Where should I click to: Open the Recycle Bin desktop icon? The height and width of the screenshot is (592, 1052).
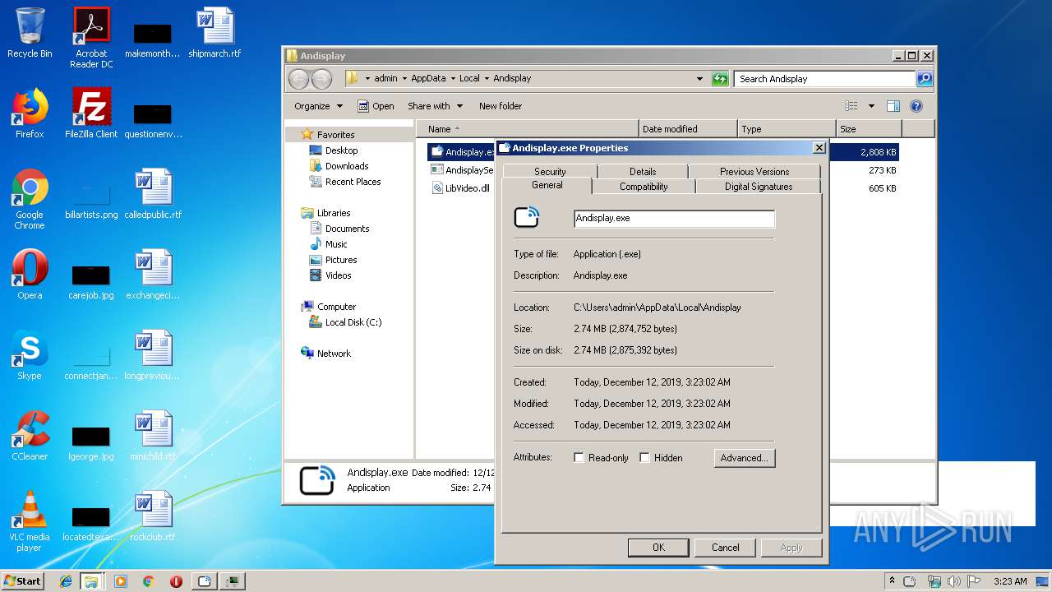(30, 31)
